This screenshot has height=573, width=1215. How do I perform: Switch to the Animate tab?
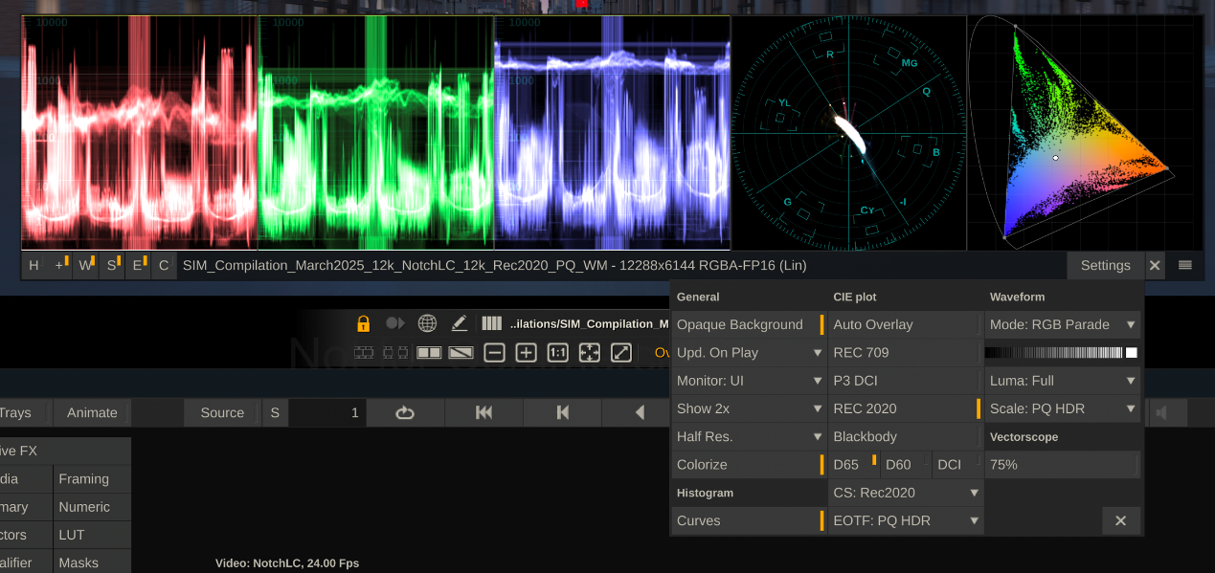(x=92, y=412)
